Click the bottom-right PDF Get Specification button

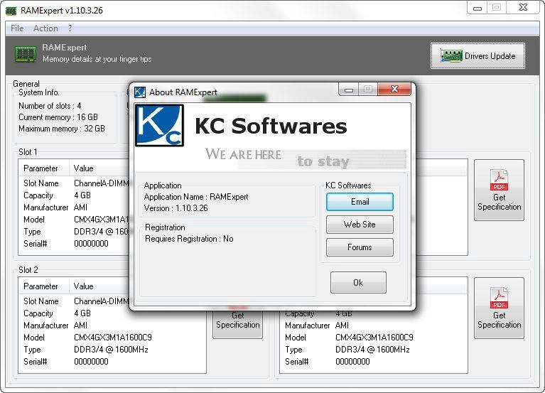[499, 308]
